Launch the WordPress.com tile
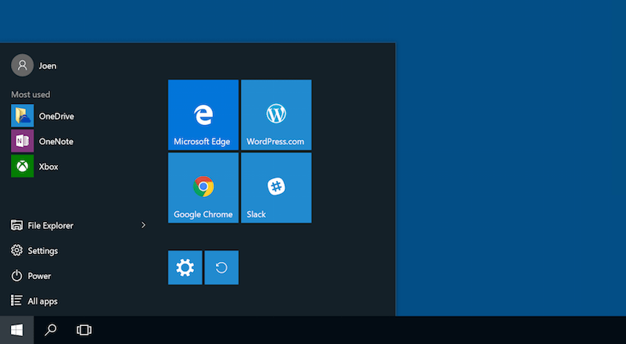The height and width of the screenshot is (344, 626). click(276, 115)
